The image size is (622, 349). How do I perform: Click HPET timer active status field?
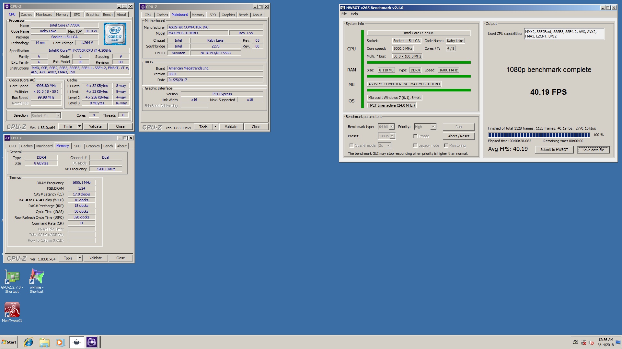(x=391, y=105)
